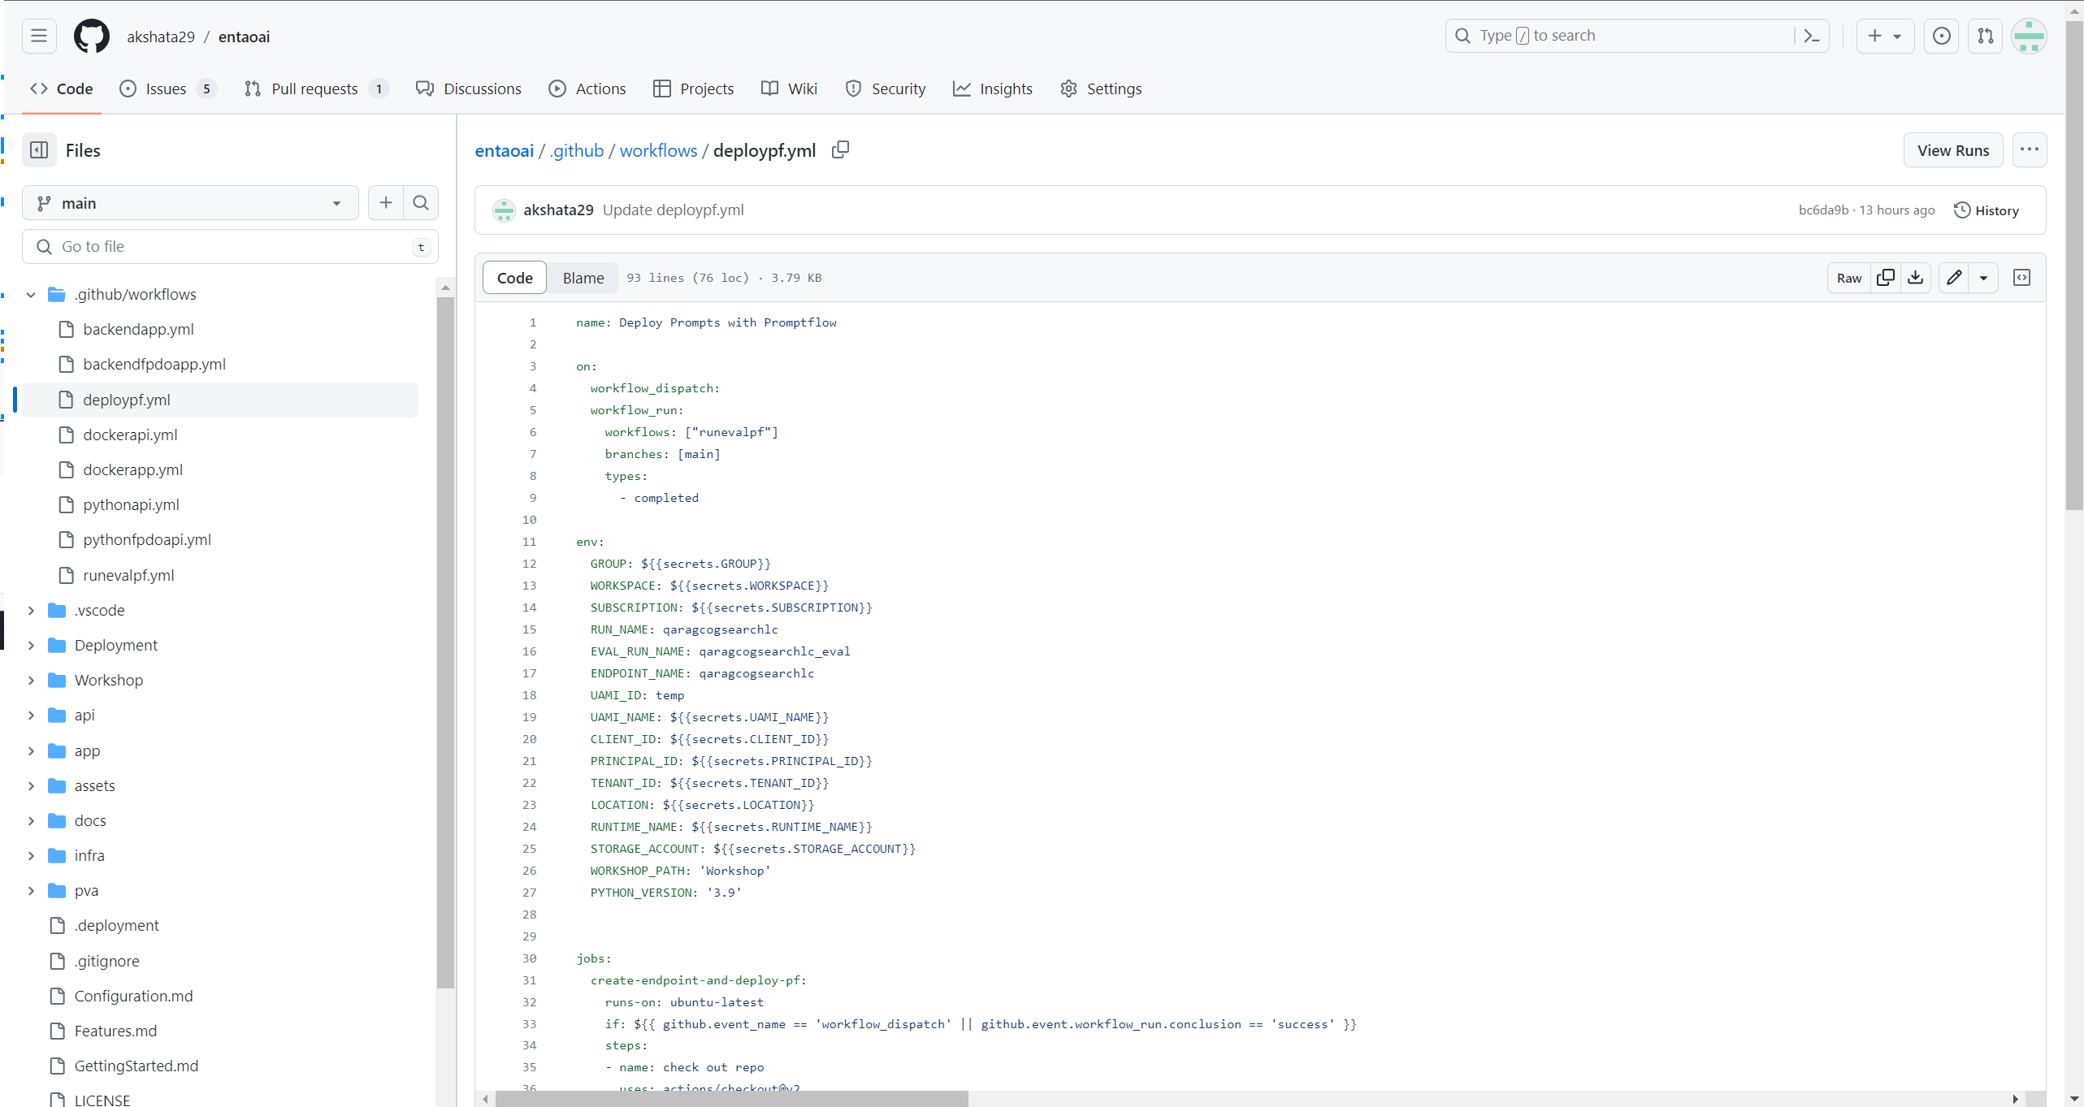Focus the Type / to search box
2084x1107 pixels.
1636,36
